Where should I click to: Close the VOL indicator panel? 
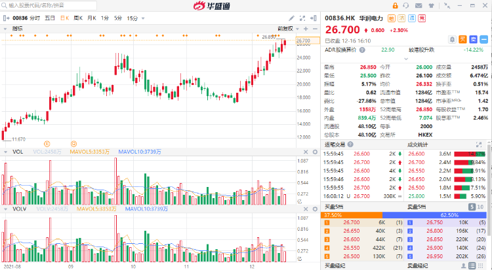(x=306, y=152)
